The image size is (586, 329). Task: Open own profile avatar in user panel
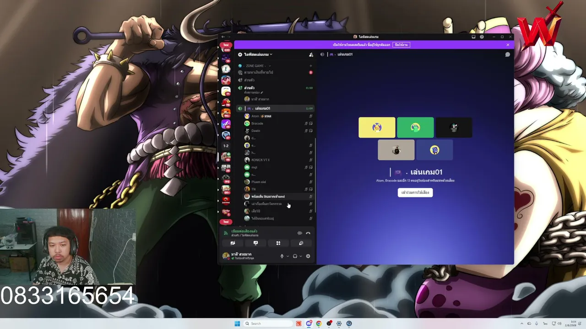225,256
